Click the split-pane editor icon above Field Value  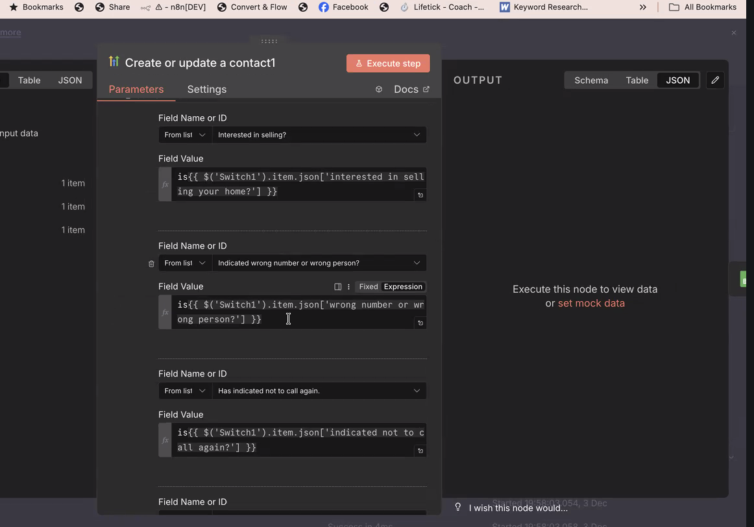pos(337,286)
